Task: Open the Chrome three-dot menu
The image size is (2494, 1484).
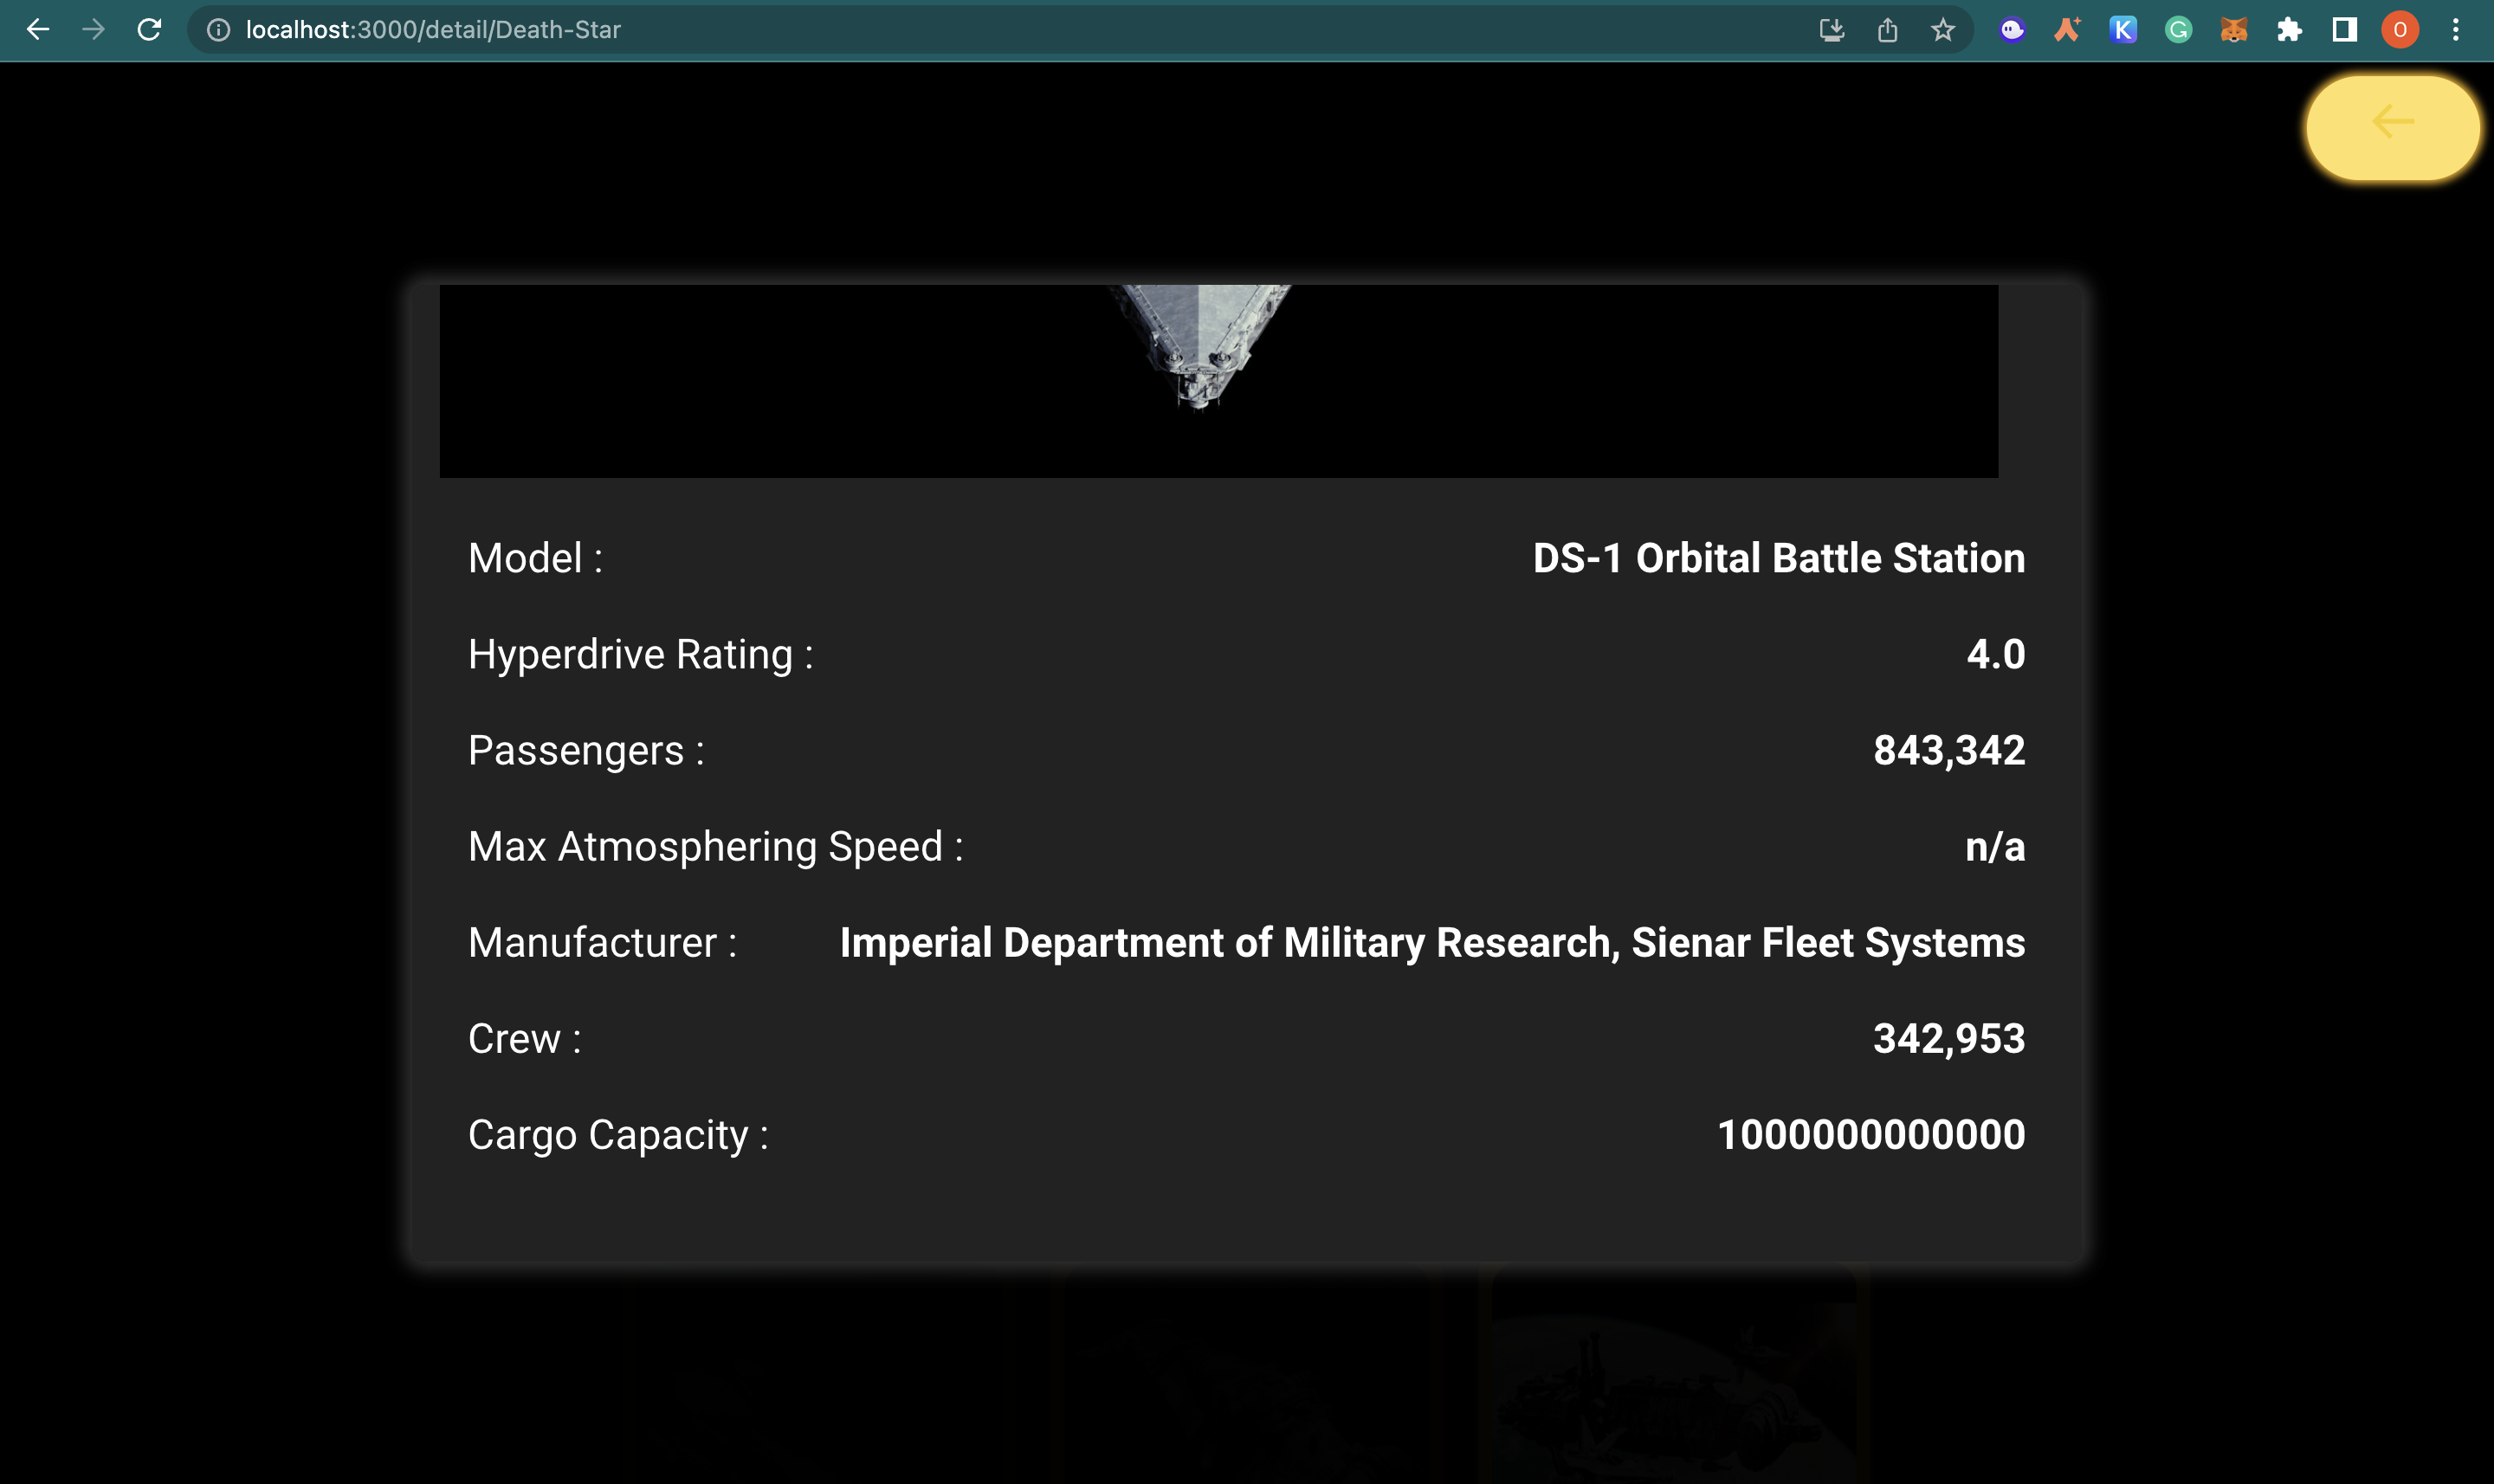Action: coord(2455,30)
